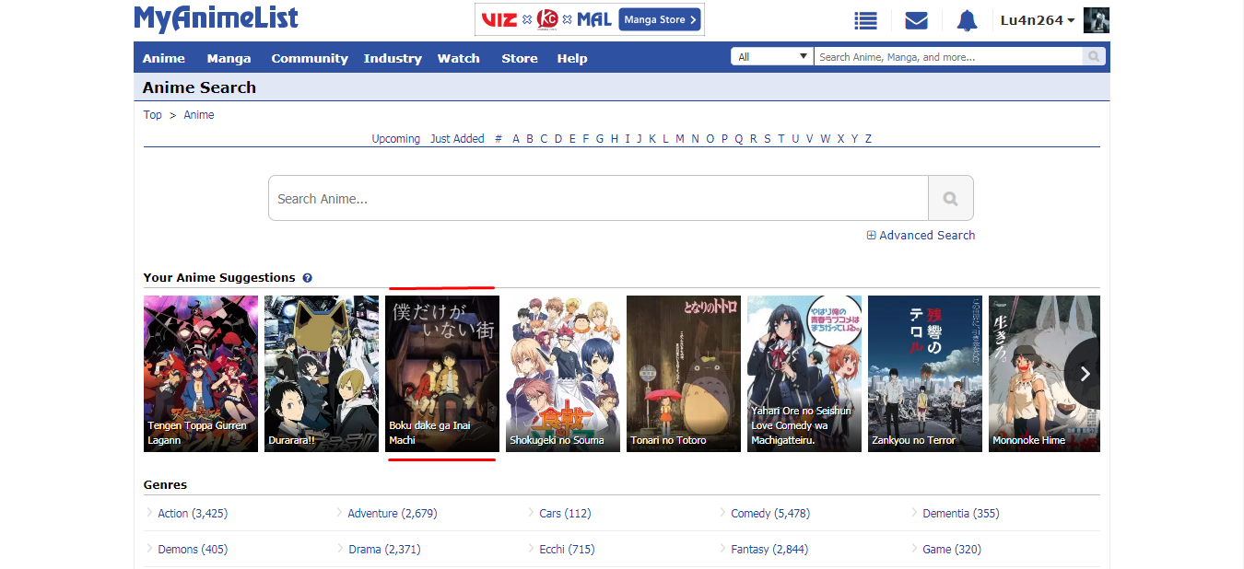The height and width of the screenshot is (569, 1244).
Task: Open the Adventure genre link
Action: pyautogui.click(x=393, y=514)
